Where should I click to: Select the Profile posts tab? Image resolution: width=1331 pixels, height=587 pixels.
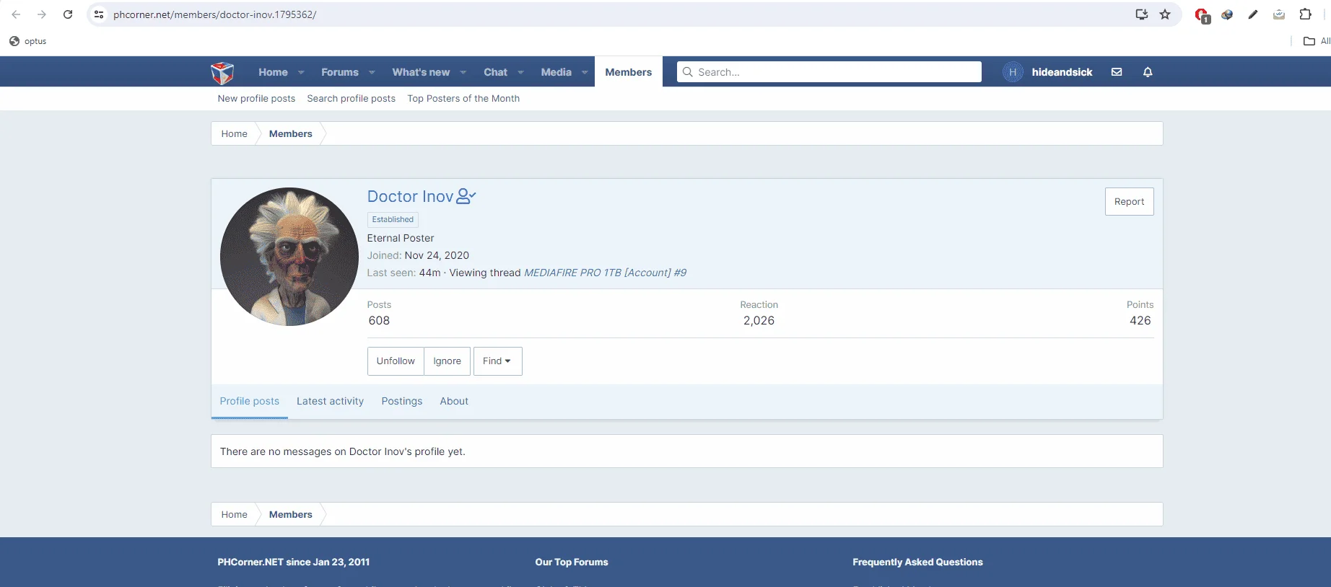pos(250,402)
